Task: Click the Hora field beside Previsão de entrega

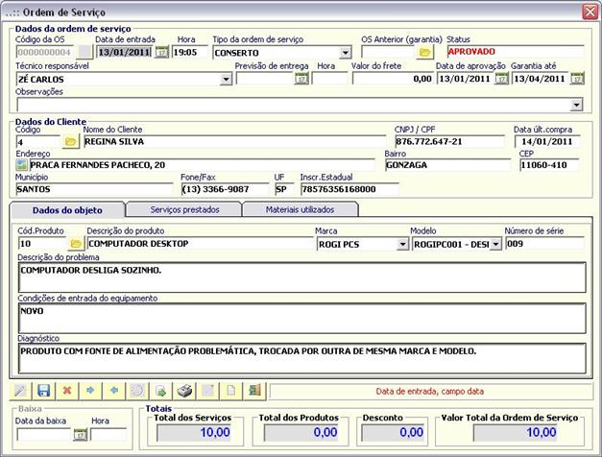Action: [x=329, y=79]
